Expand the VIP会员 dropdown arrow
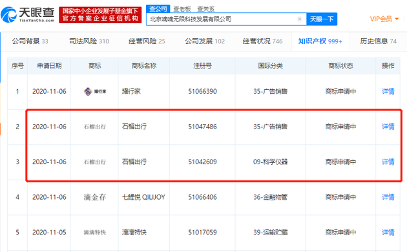407x252 pixels. (397, 19)
